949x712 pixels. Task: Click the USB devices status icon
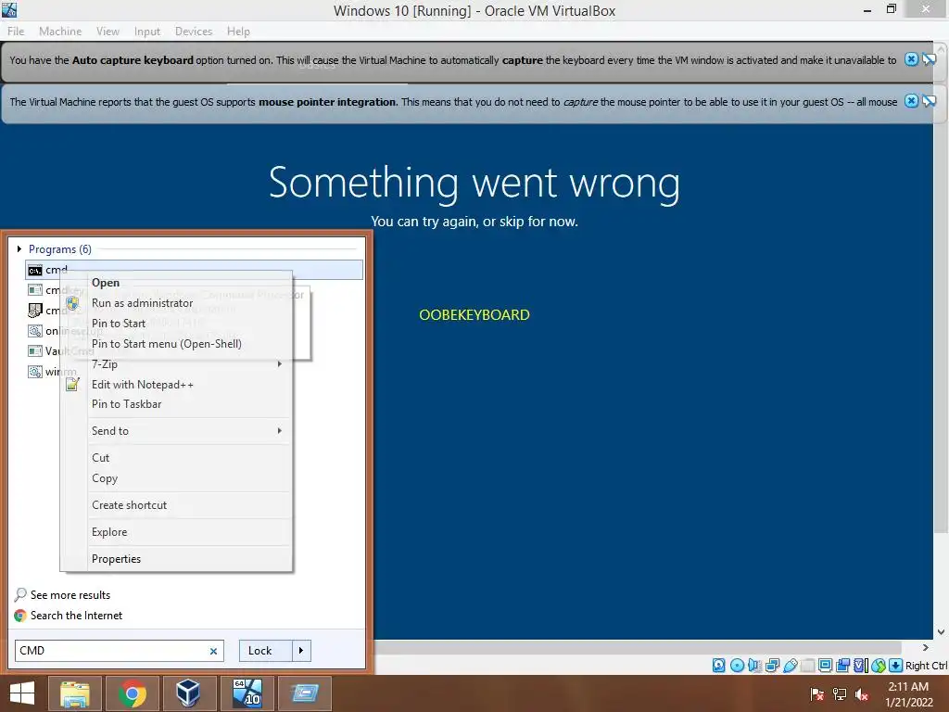790,666
